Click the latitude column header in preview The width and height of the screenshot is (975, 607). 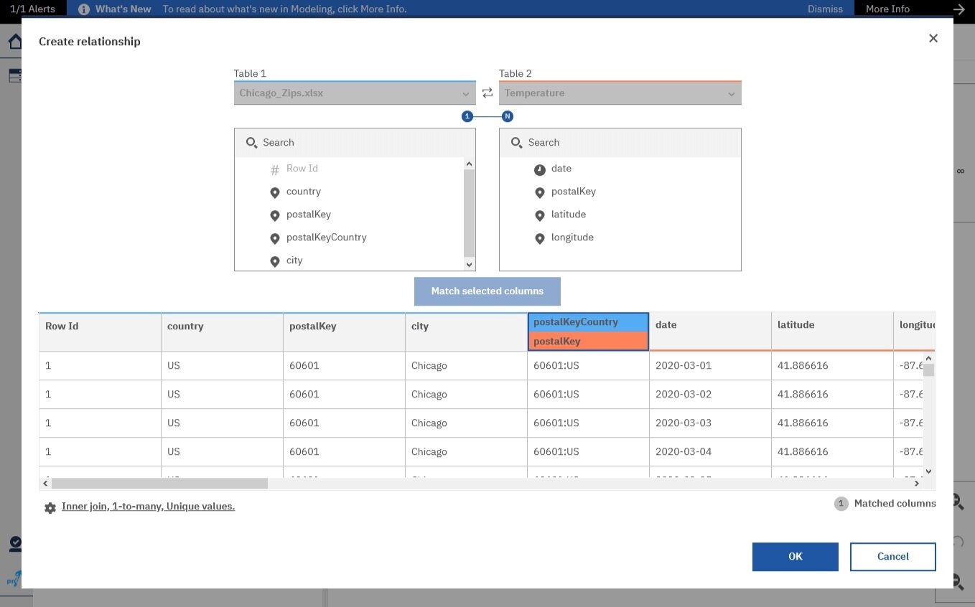tap(832, 331)
